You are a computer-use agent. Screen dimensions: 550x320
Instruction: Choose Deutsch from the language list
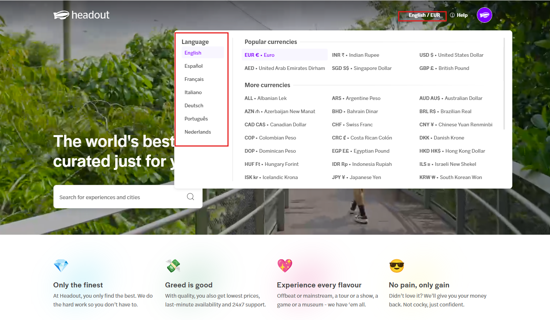[194, 105]
